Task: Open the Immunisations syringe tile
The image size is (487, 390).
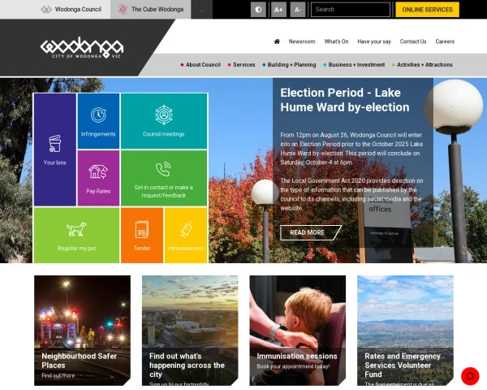Action: click(x=186, y=235)
